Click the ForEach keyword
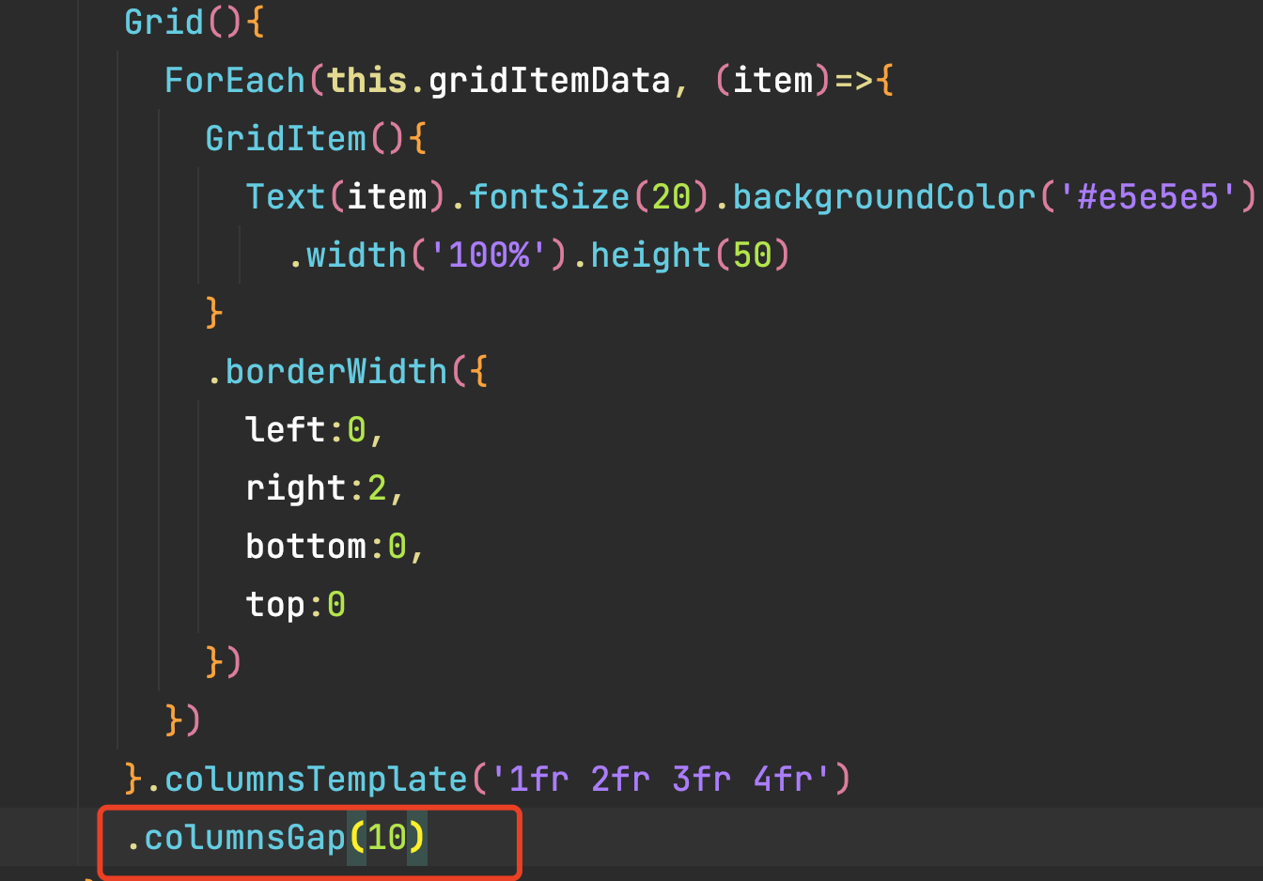This screenshot has width=1263, height=881. (x=235, y=80)
